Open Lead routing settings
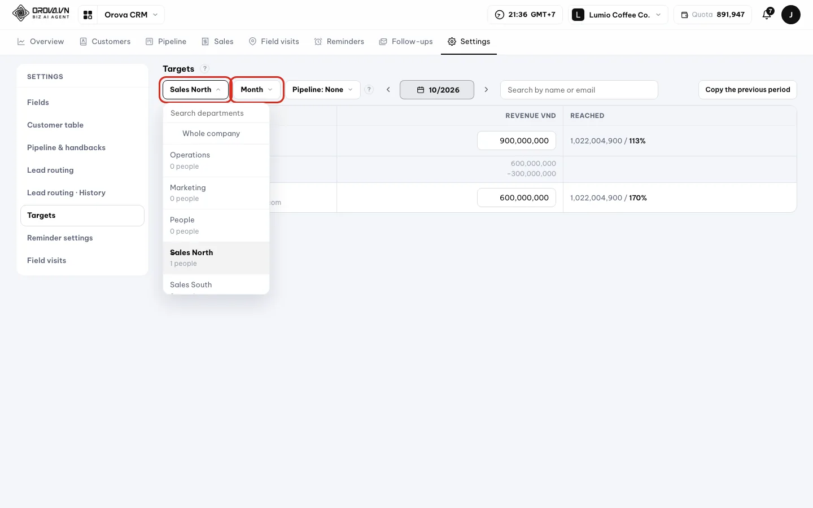 point(82,170)
